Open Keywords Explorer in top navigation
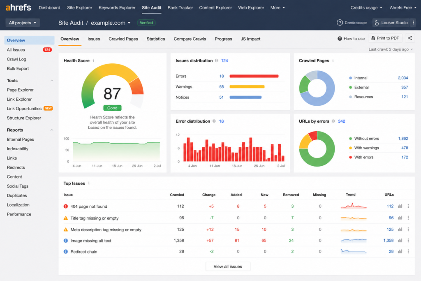 tap(117, 7)
